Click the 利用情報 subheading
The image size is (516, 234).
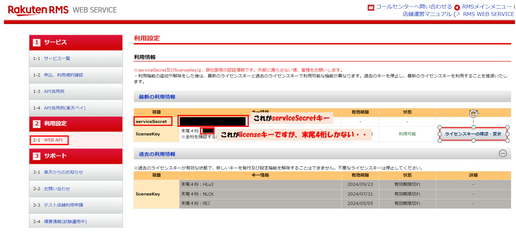[x=144, y=57]
